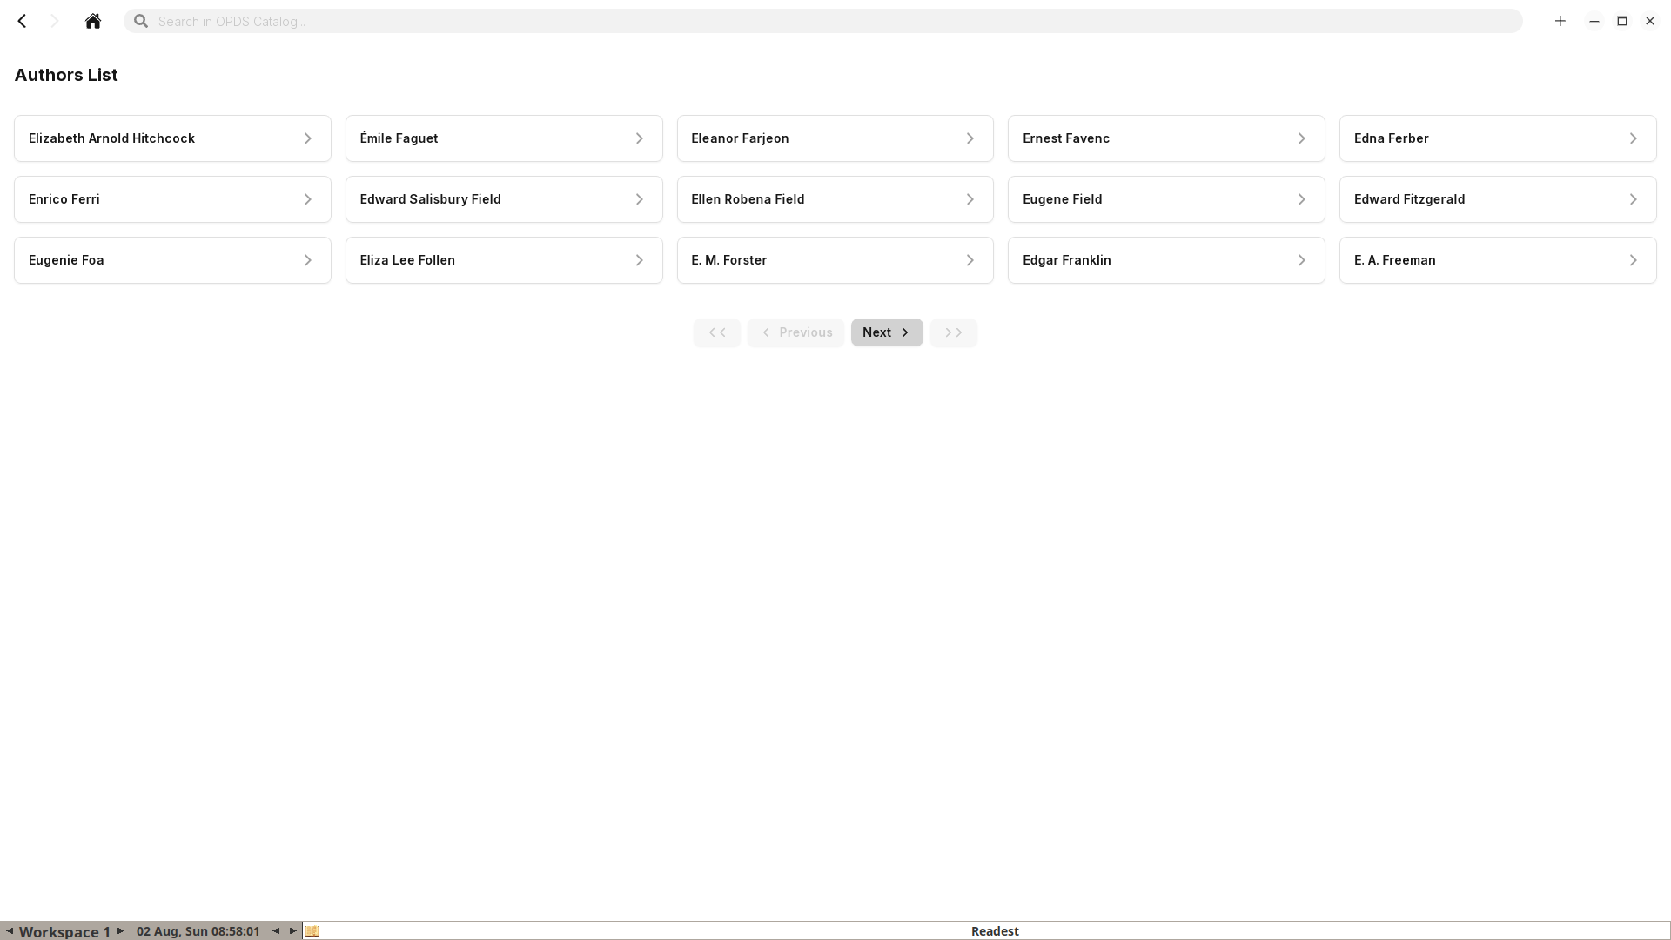Viewport: 1671px width, 940px height.
Task: Jump to first page with double-left arrows
Action: coord(717,332)
